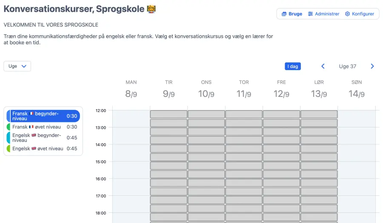Click the gear icon beside Konfigurer
The height and width of the screenshot is (223, 383).
347,14
